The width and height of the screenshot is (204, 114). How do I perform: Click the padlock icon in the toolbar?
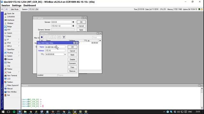coord(202,9)
